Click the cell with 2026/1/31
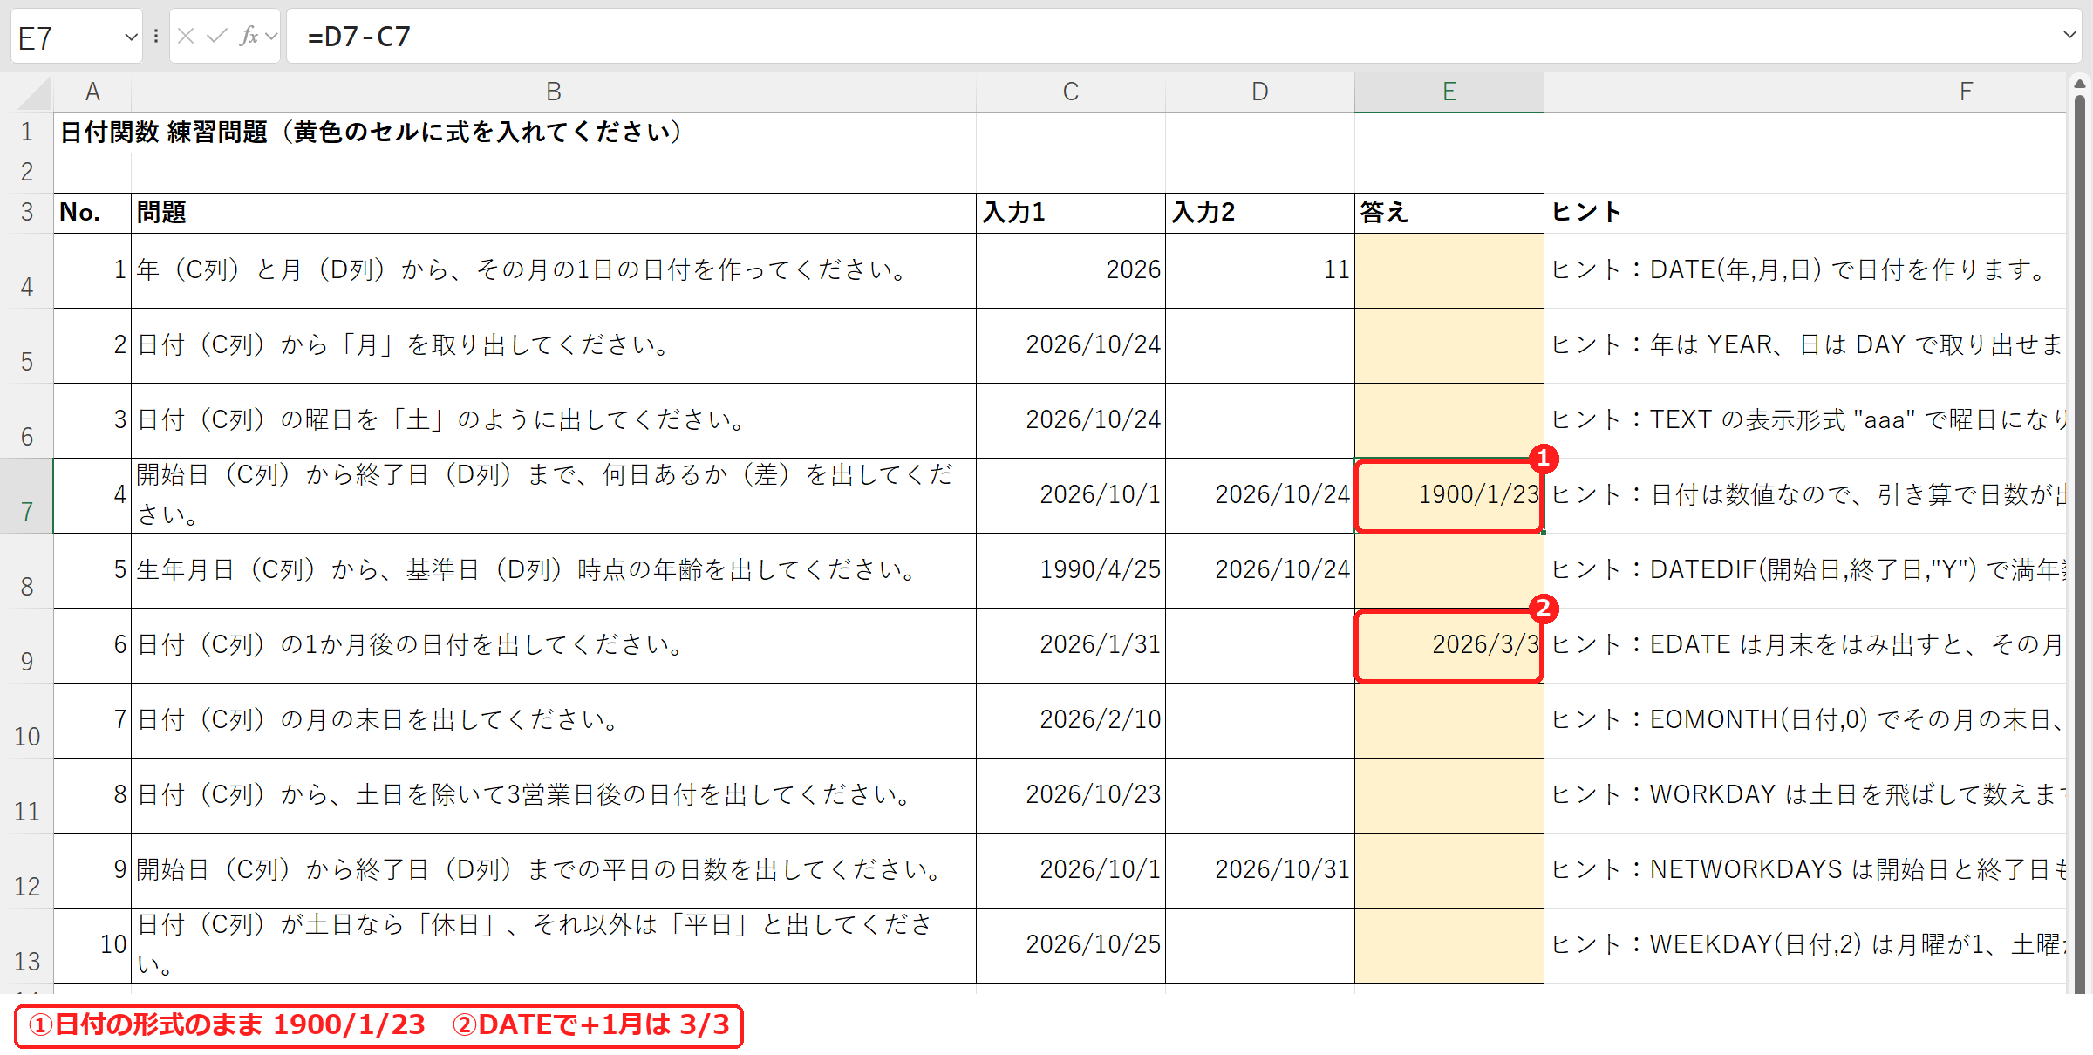2093x1055 pixels. (x=1071, y=645)
